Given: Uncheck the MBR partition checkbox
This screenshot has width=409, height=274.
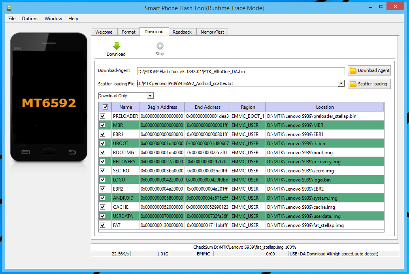Looking at the screenshot, I should (x=103, y=125).
